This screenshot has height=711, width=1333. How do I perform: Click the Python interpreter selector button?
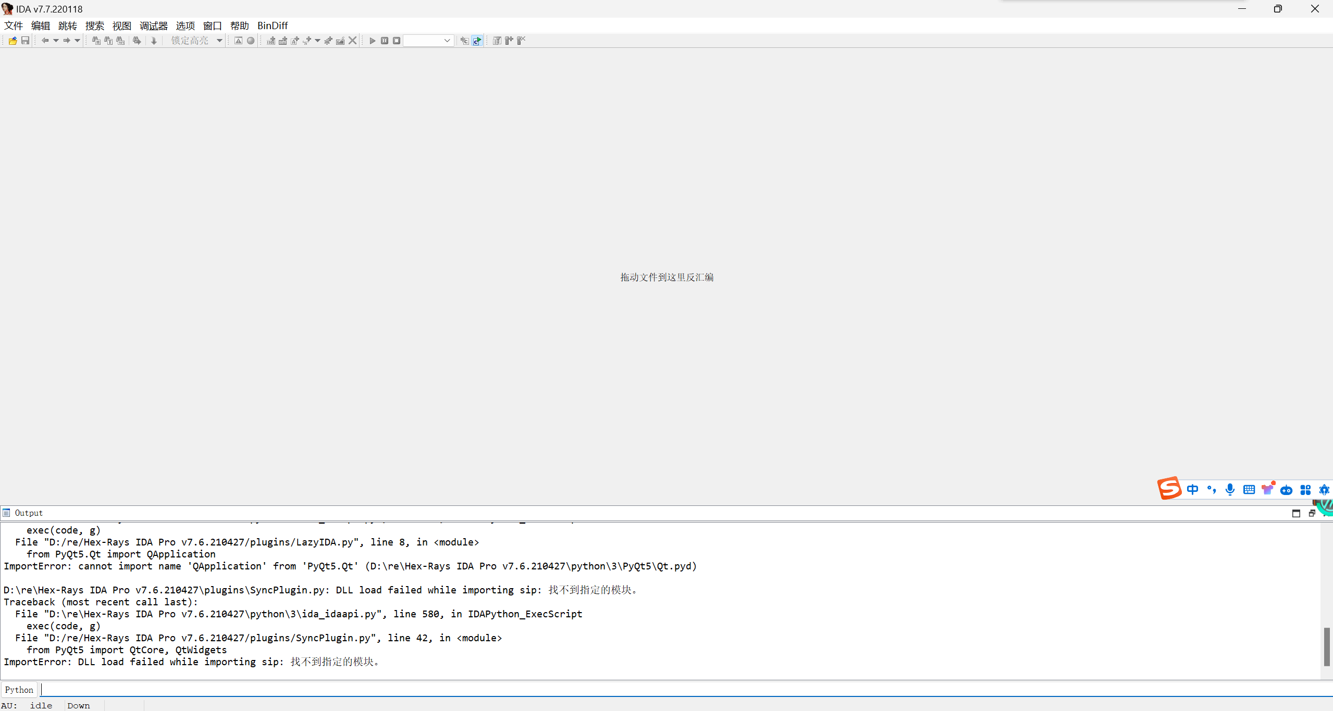[x=19, y=690]
